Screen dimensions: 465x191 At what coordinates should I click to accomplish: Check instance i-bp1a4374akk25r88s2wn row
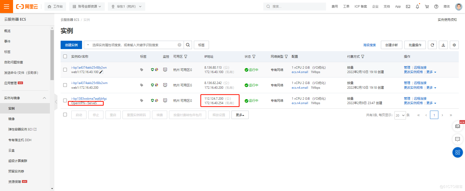65,70
